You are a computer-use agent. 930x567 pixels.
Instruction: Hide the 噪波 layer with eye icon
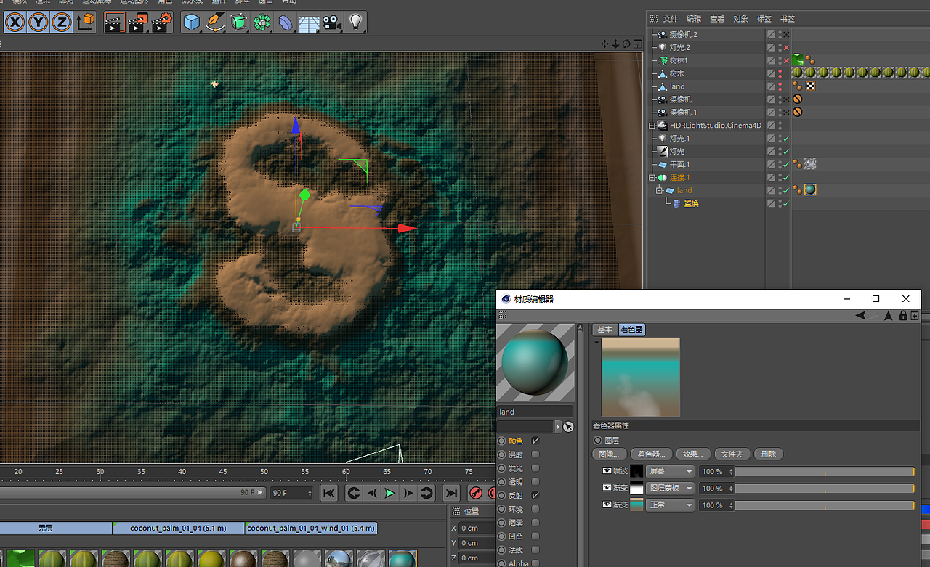[607, 471]
